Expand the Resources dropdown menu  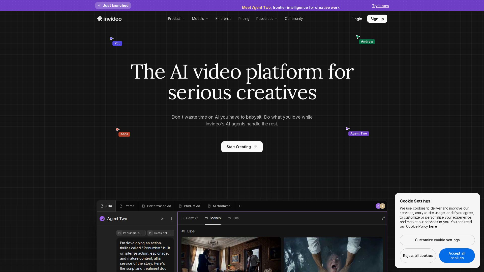(x=267, y=19)
